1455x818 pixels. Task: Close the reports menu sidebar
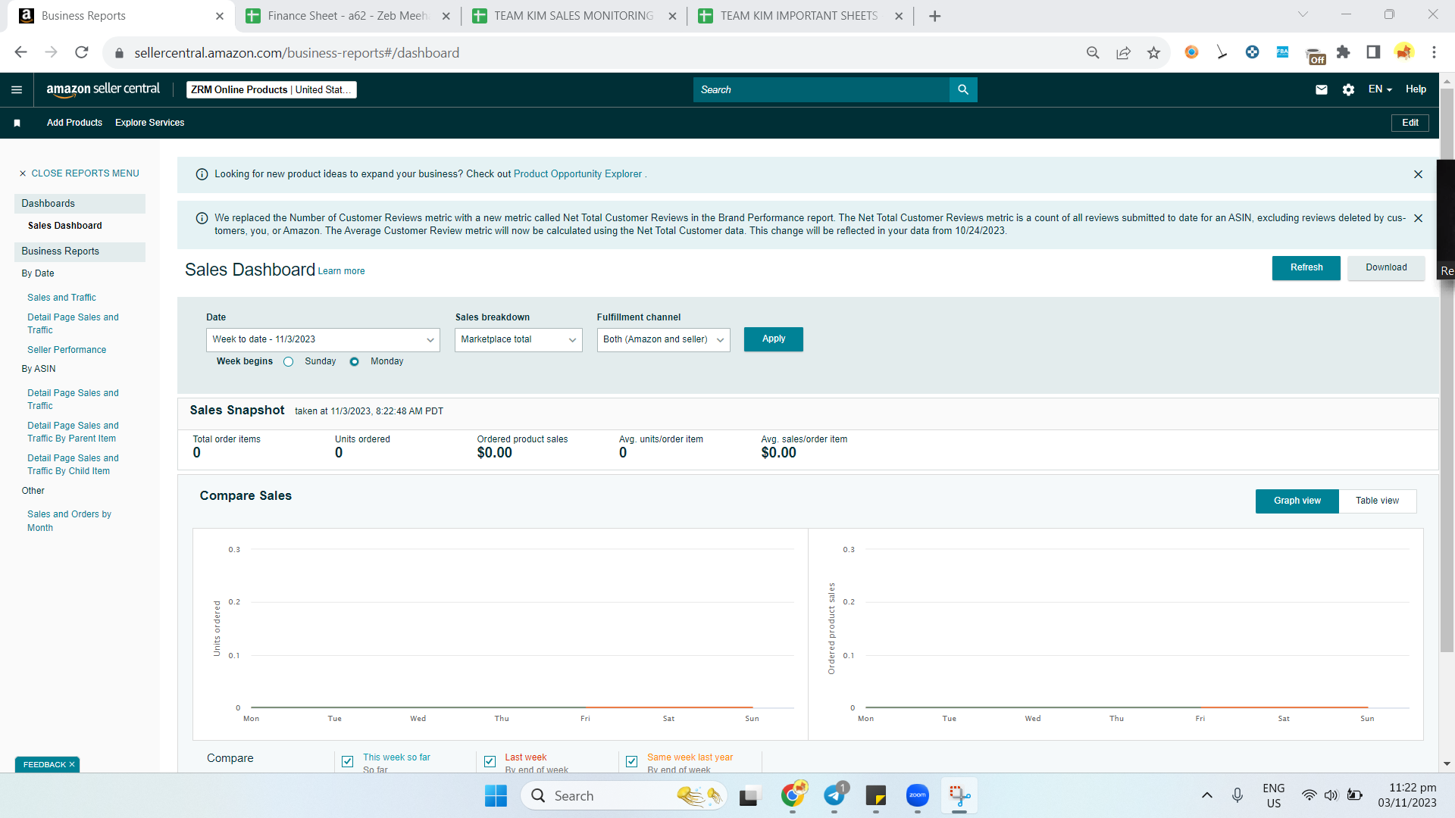pyautogui.click(x=79, y=173)
